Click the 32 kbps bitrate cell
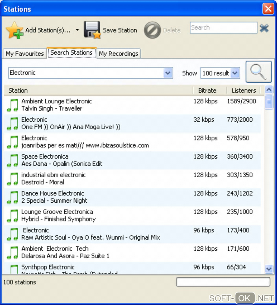The image size is (277, 305). [x=204, y=120]
